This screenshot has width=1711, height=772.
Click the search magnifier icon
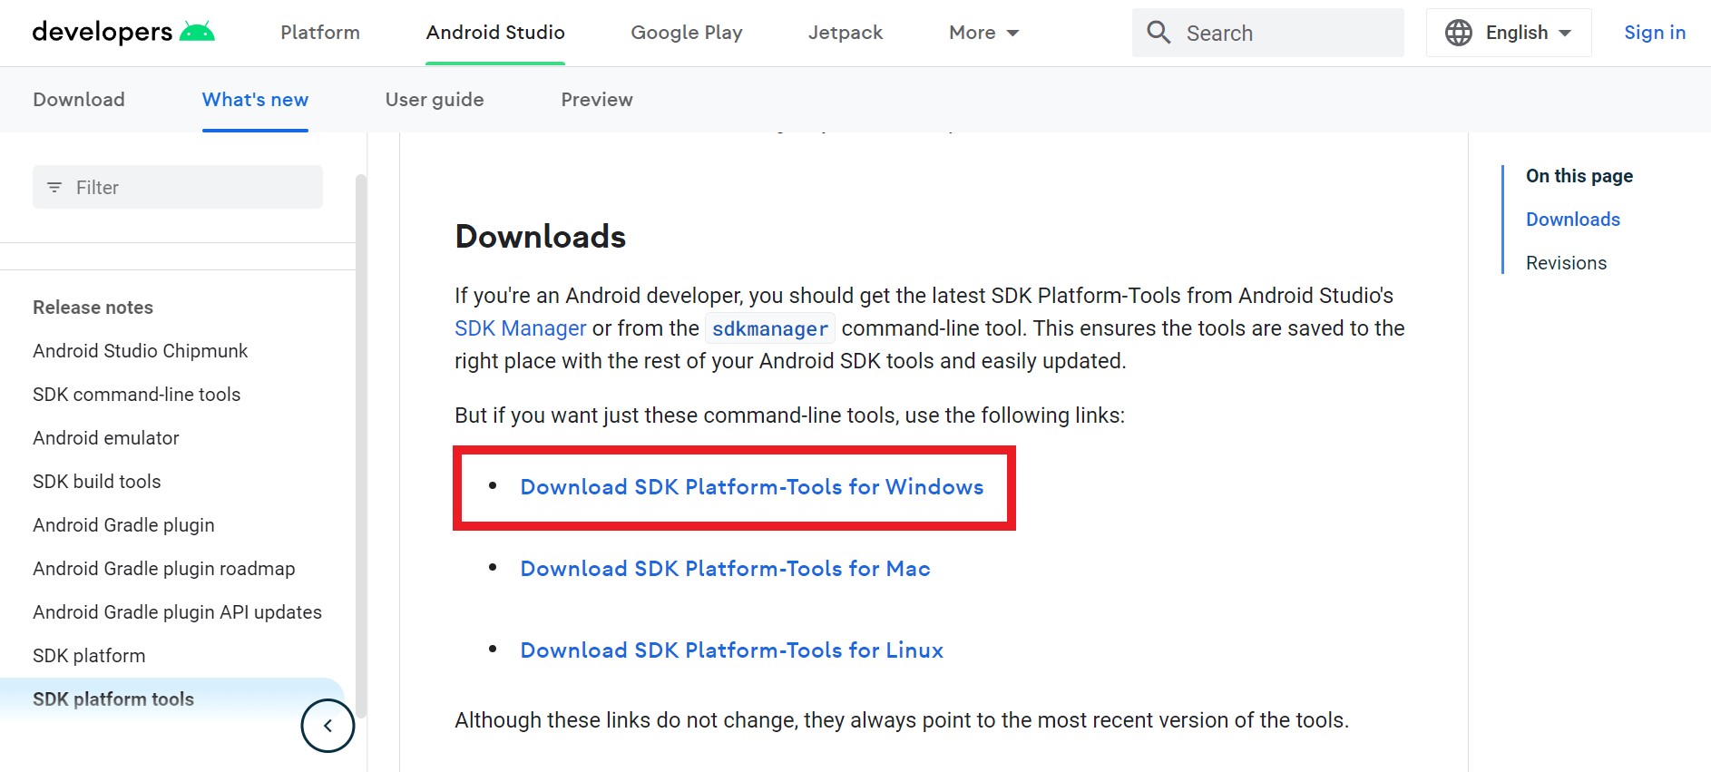(x=1159, y=33)
